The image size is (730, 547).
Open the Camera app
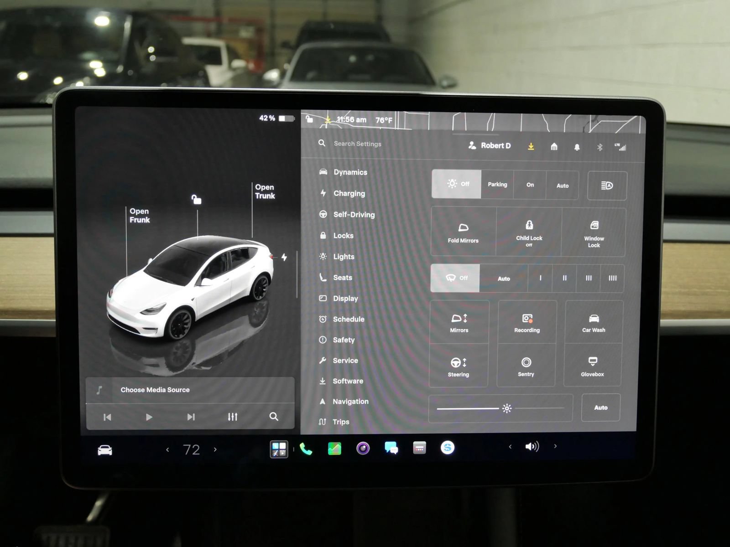click(363, 449)
